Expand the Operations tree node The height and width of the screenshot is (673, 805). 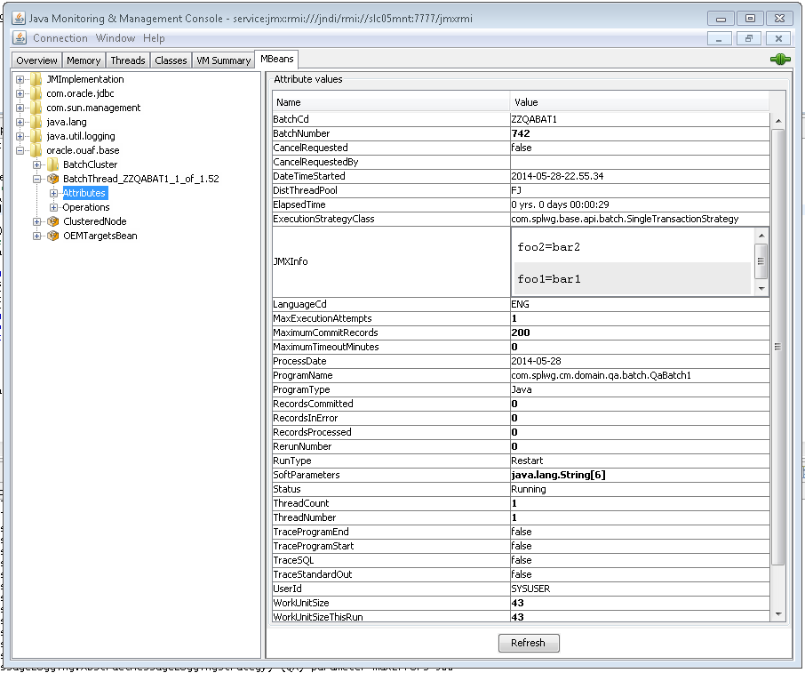pos(53,207)
